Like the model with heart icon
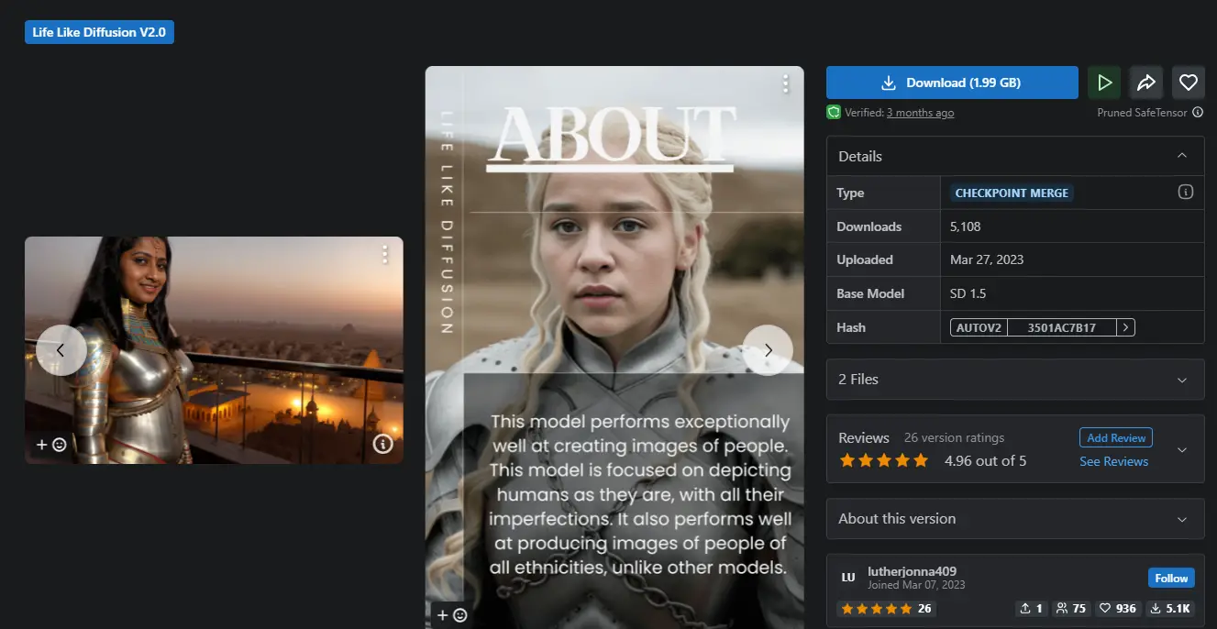 click(x=1189, y=83)
